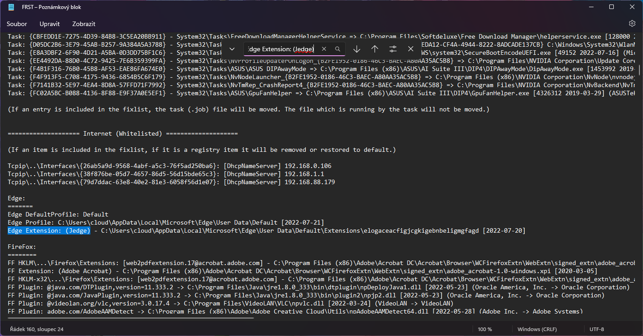Open Notepad settings gear icon
Viewport: 643px width, 336px height.
click(632, 23)
